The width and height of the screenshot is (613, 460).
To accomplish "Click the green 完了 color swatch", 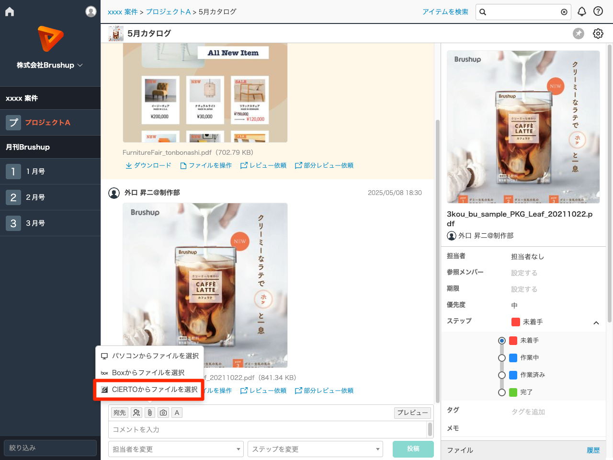I will click(513, 392).
